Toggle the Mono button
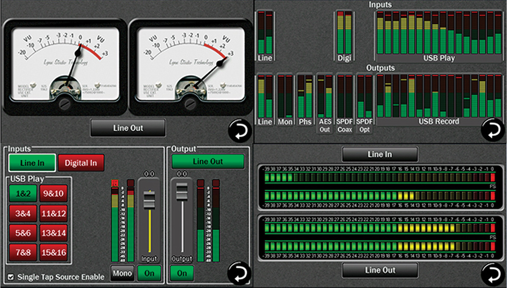 click(122, 273)
